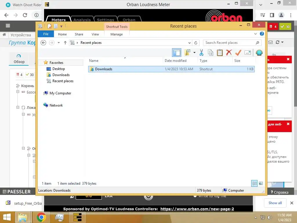Click Properties icon in quick access toolbar
The height and width of the screenshot is (223, 297).
pyautogui.click(x=49, y=26)
